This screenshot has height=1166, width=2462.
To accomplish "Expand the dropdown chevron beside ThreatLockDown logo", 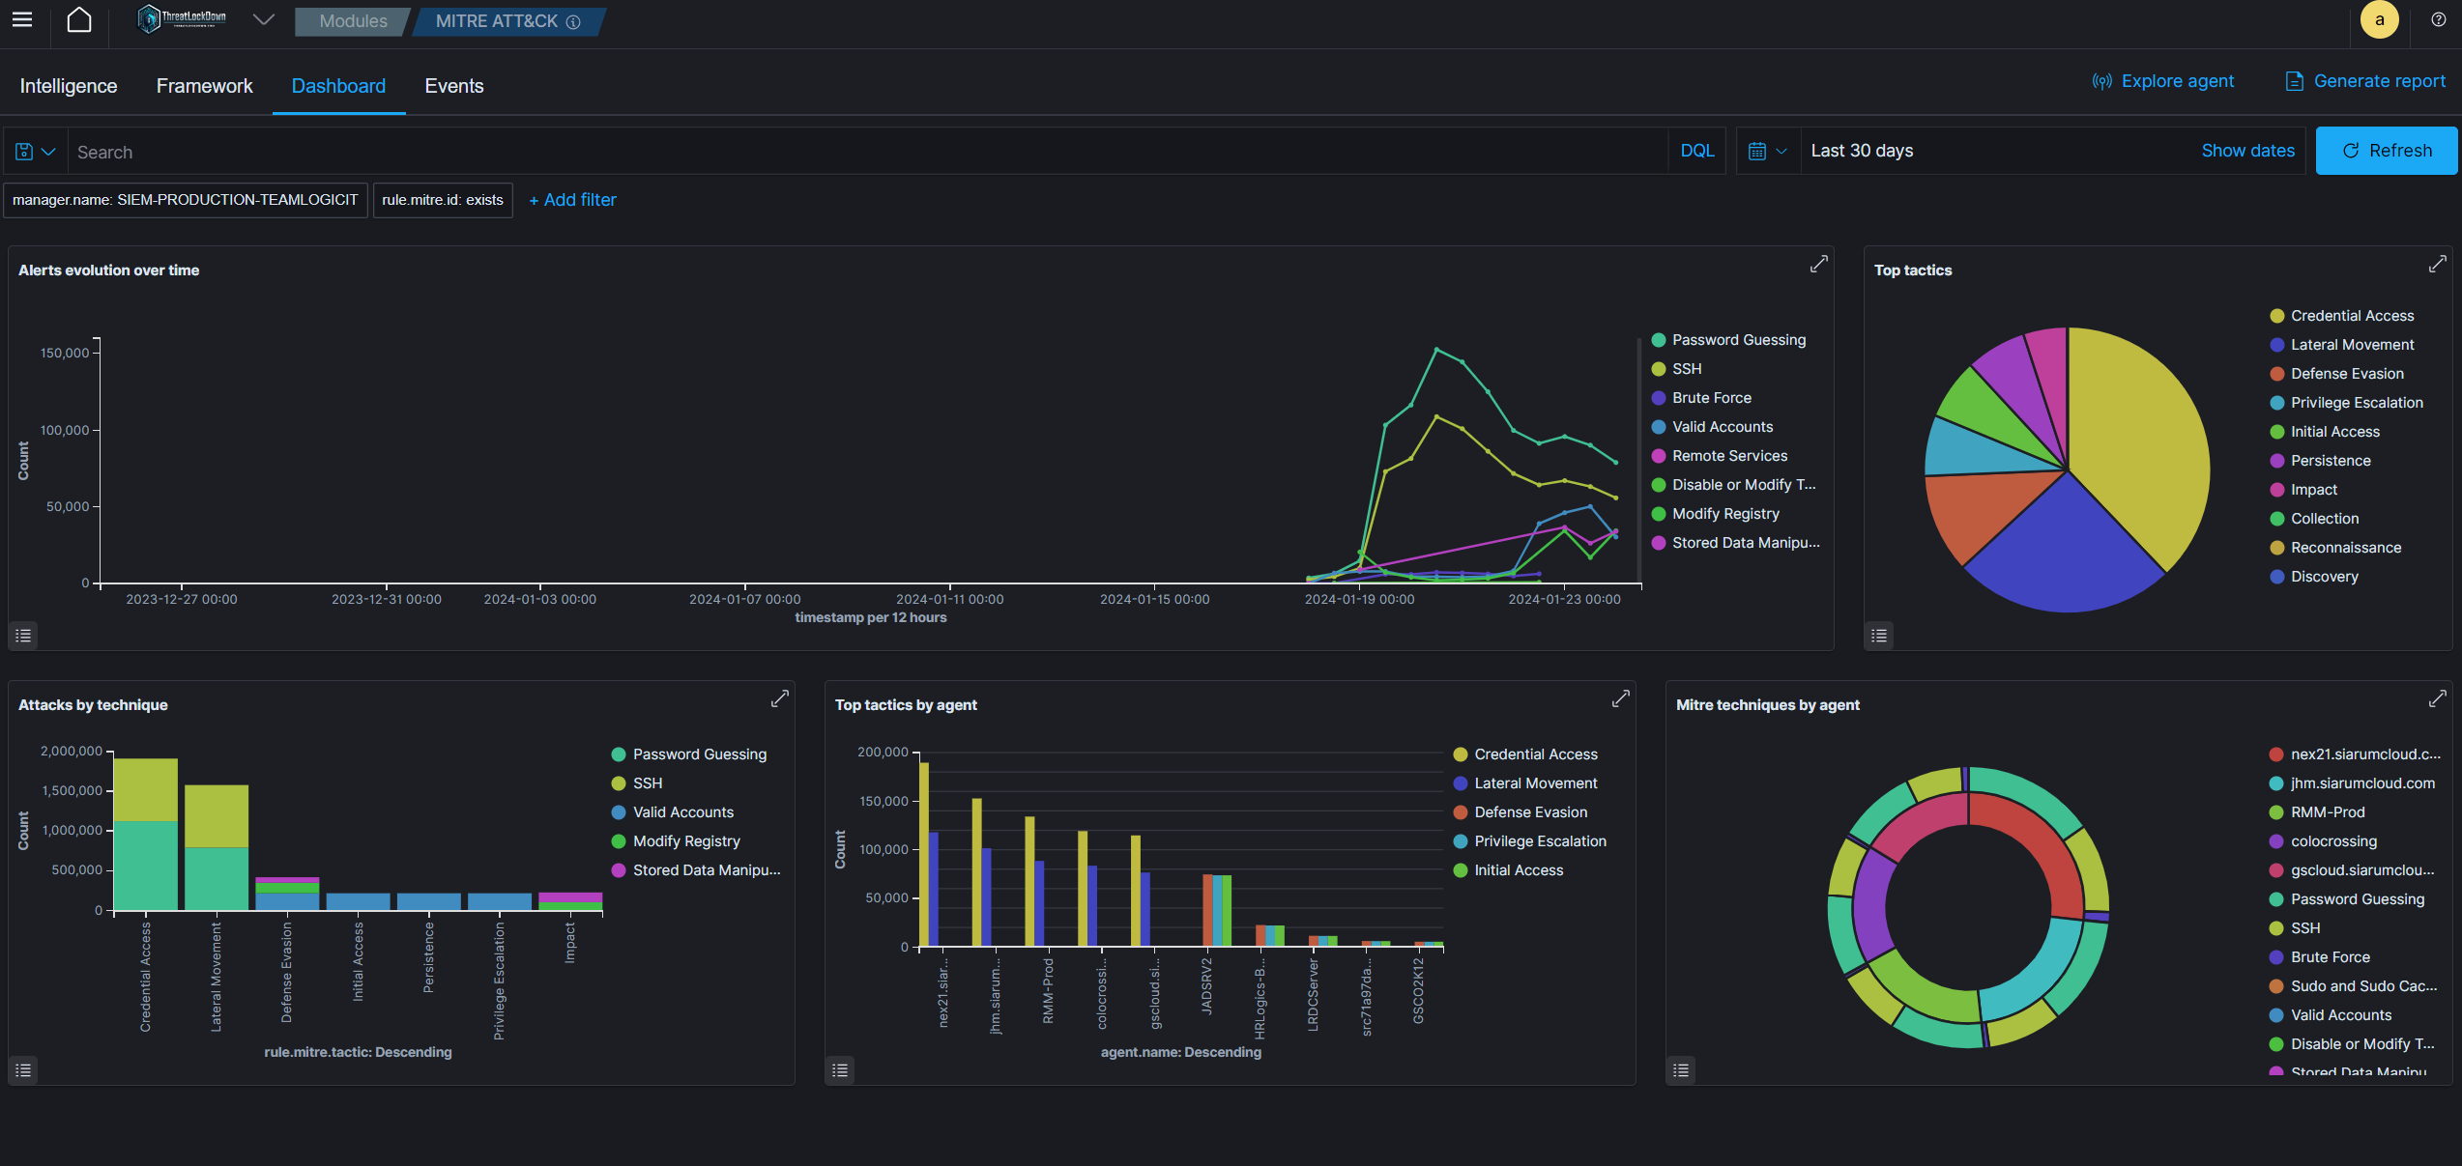I will tap(263, 20).
